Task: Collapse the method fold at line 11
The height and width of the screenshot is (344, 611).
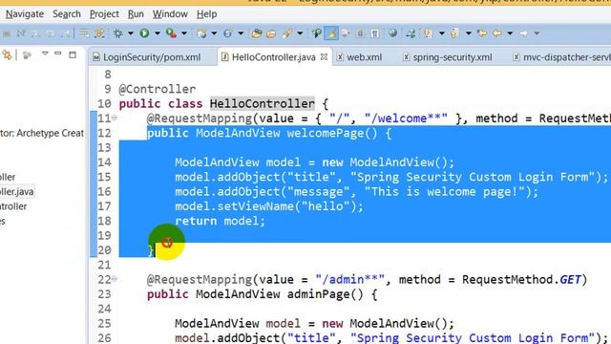Action: (x=115, y=118)
